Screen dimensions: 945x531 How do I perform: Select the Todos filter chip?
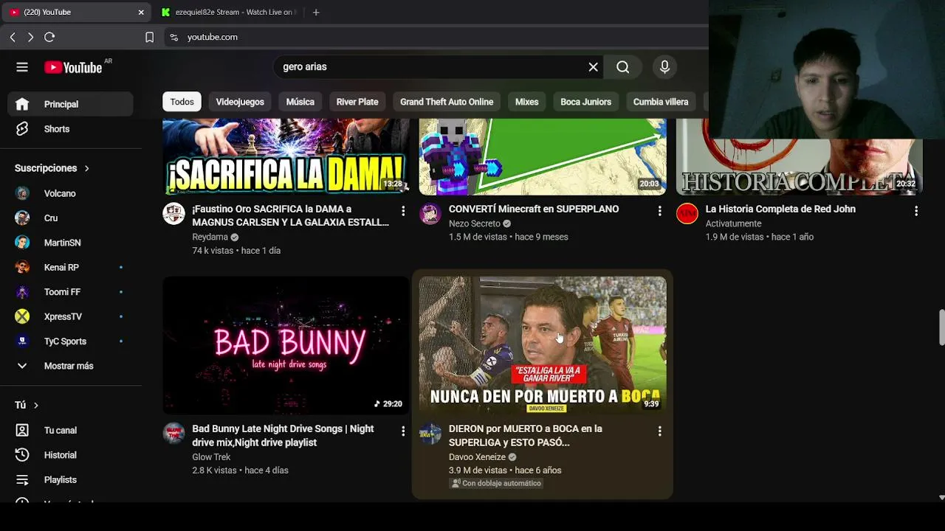click(182, 102)
